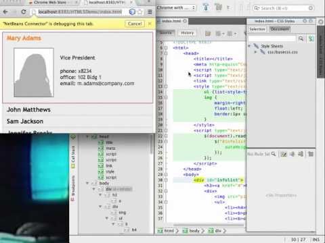325x243 pixels.
Task: Focus the NetBeans Search field
Action: pyautogui.click(x=283, y=8)
